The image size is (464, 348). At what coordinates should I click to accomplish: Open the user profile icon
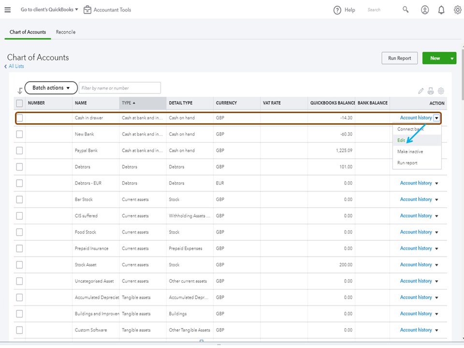click(x=425, y=10)
